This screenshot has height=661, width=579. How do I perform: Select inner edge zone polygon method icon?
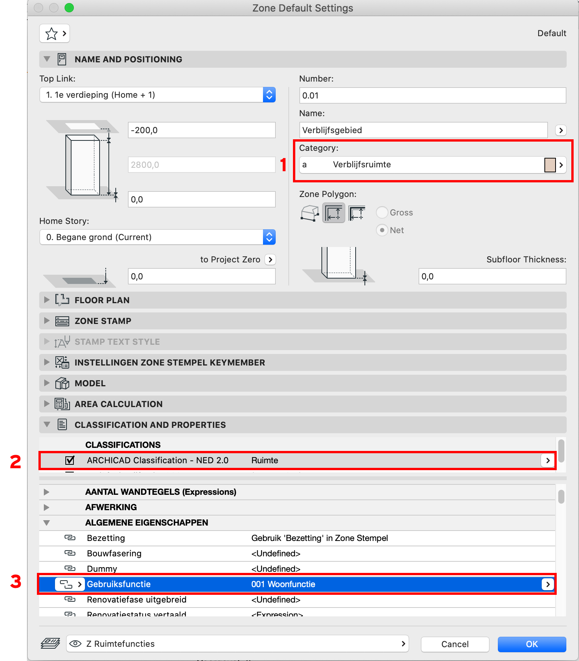(333, 213)
